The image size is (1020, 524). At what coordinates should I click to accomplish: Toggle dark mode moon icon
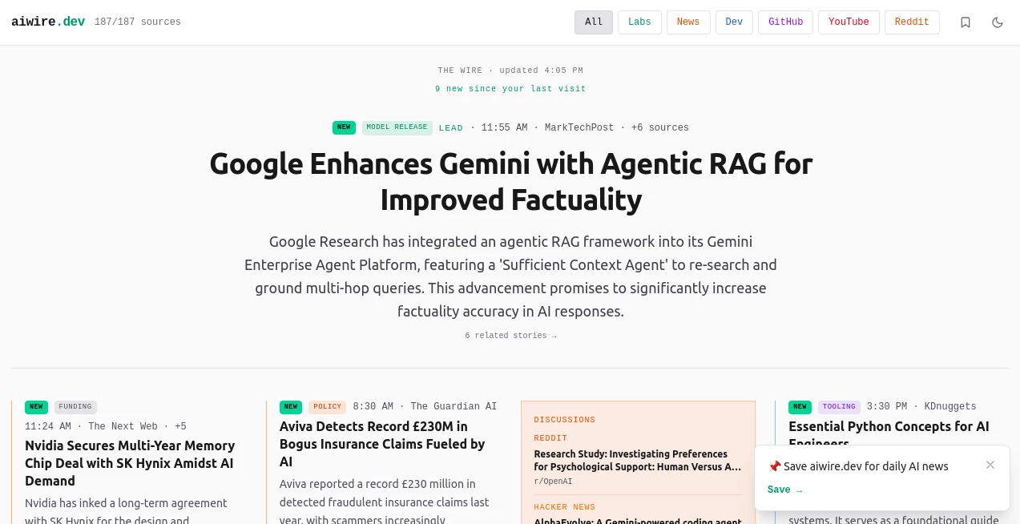click(998, 22)
